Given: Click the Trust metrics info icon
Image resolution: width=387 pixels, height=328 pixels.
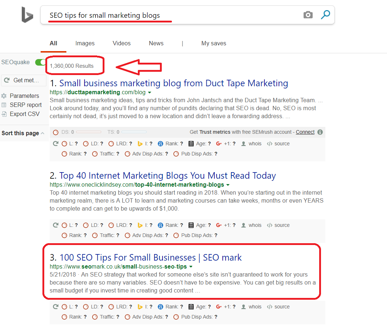Looking at the screenshot, I should click(320, 132).
